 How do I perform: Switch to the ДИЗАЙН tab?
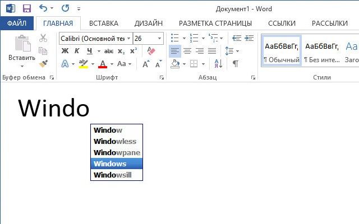[x=149, y=23]
